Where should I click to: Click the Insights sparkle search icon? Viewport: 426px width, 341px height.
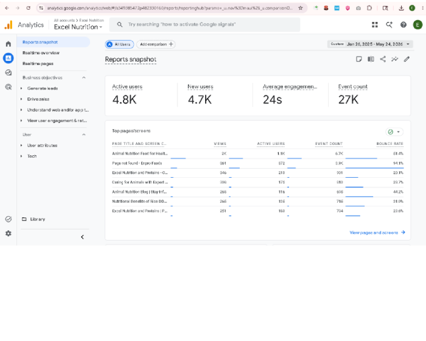pyautogui.click(x=389, y=25)
